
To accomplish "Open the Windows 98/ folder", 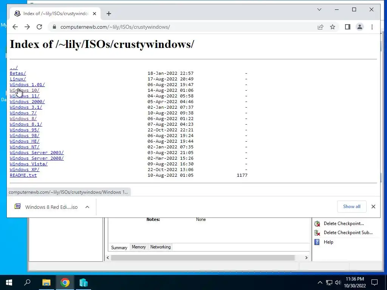I will click(x=25, y=136).
